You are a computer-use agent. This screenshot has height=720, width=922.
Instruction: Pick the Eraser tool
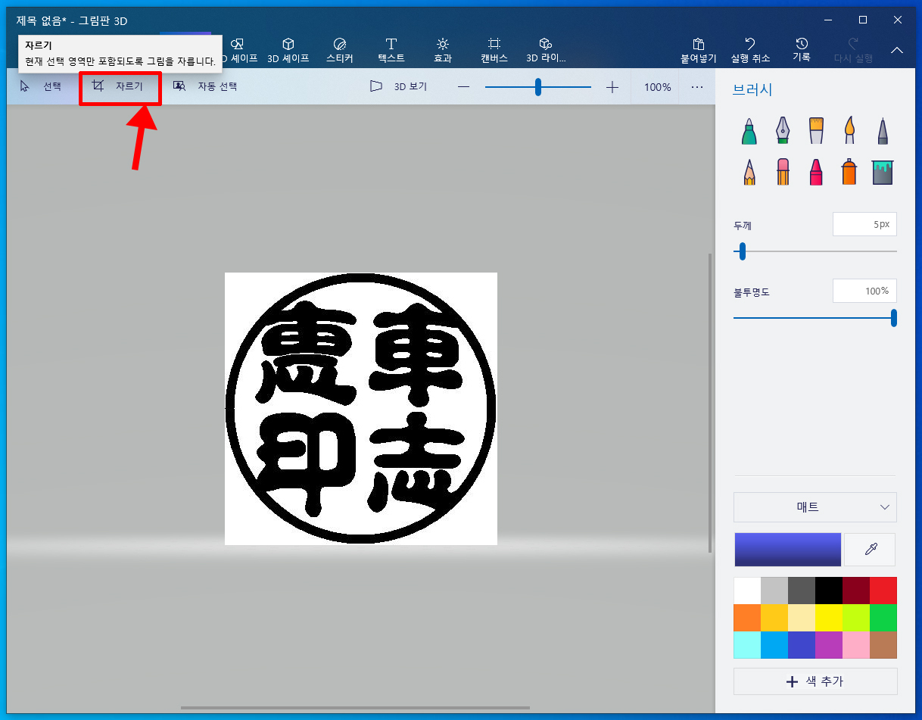[783, 172]
